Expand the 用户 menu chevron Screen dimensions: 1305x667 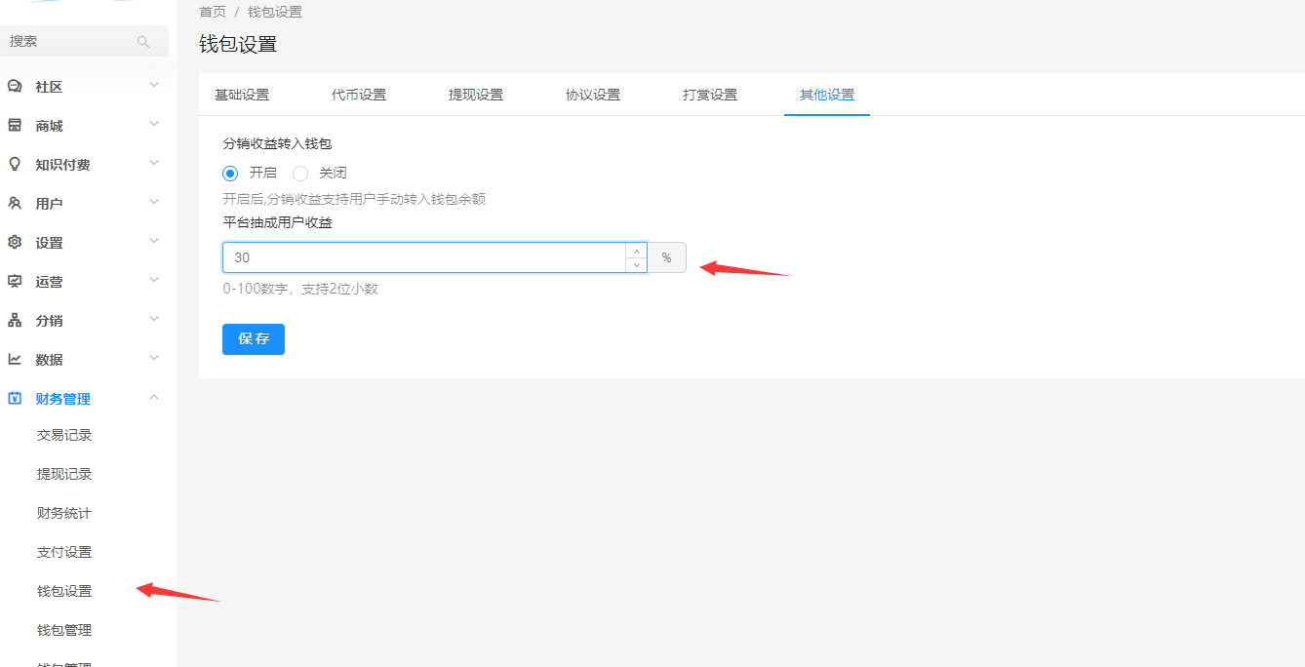click(154, 203)
